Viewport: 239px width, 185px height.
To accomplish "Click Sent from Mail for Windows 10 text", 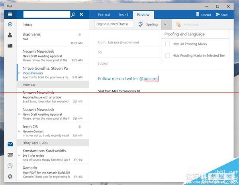I will click(119, 91).
